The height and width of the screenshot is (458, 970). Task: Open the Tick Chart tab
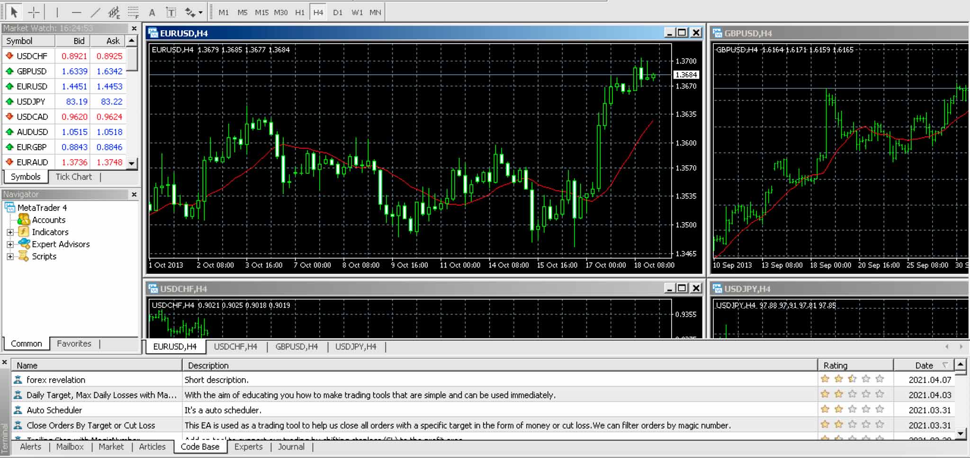click(x=74, y=177)
